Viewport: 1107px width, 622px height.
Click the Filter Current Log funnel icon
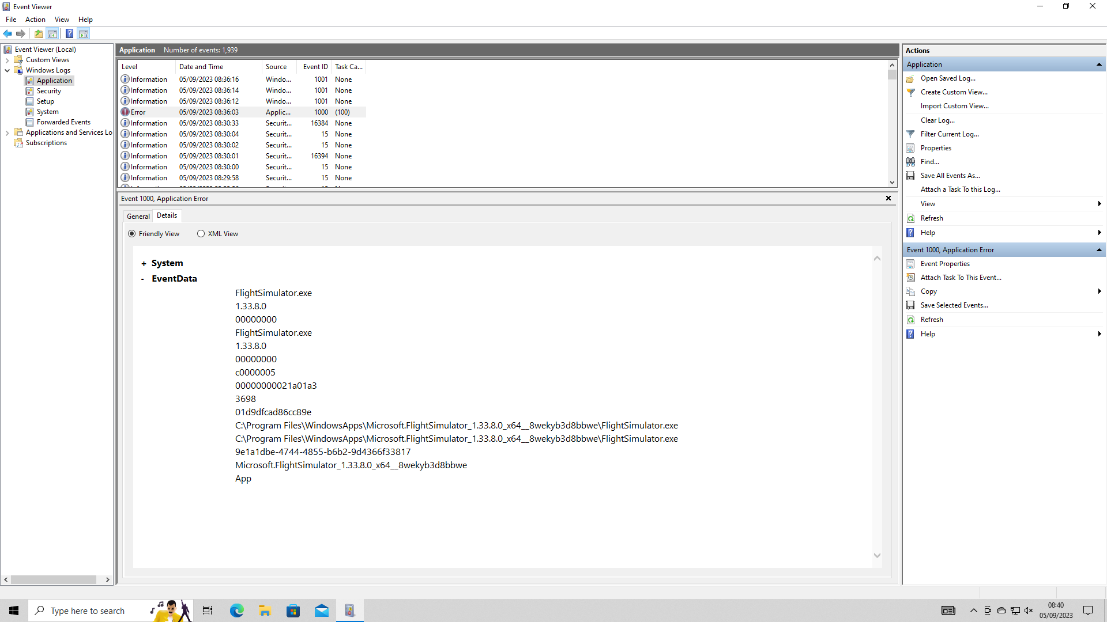pyautogui.click(x=910, y=134)
